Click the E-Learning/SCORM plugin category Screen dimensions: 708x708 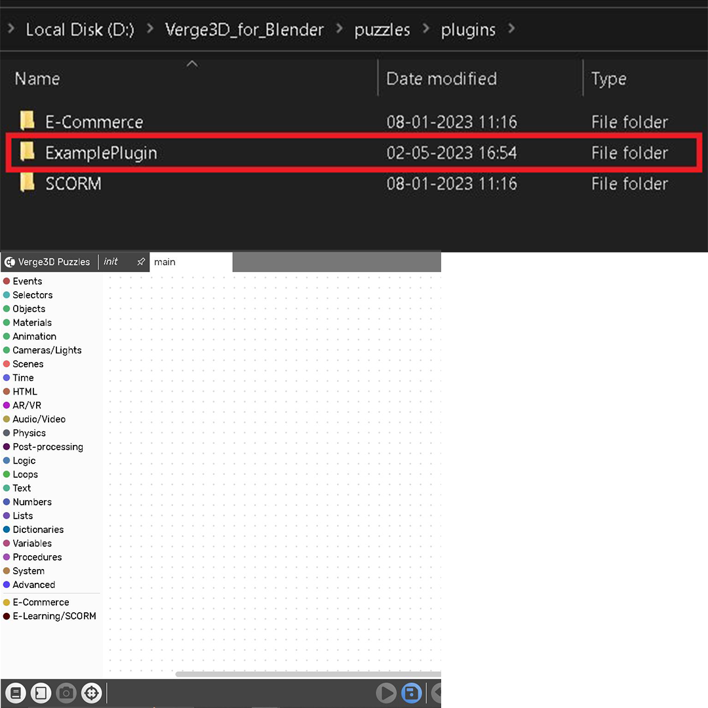[54, 616]
